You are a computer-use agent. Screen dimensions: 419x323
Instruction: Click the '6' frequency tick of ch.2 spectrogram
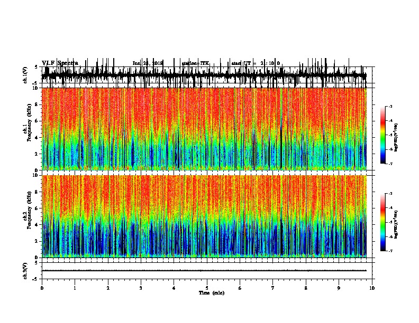point(37,208)
